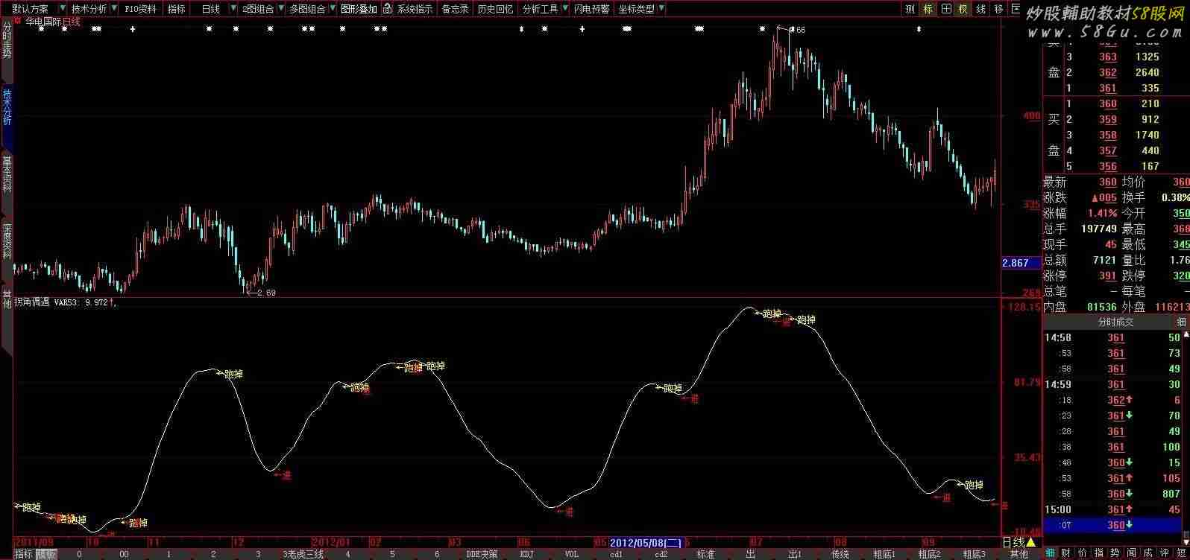Switch to DDE决策 indicator tab
1190x560 pixels.
482,554
